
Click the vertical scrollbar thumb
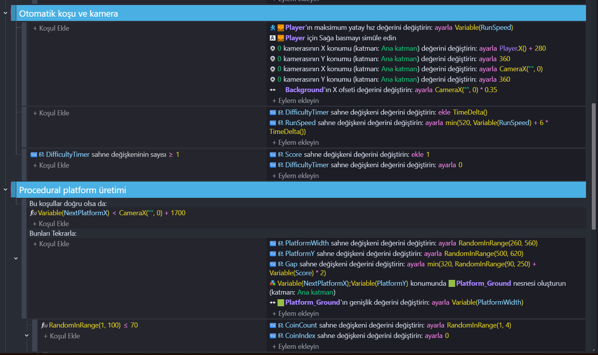594,166
